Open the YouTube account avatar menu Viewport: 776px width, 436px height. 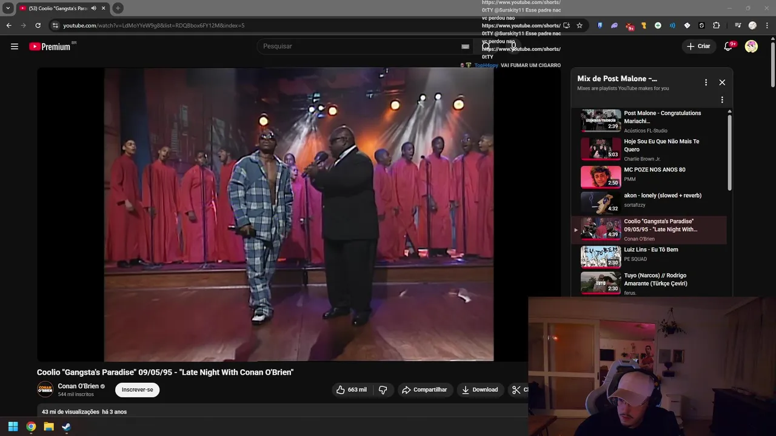pos(751,47)
